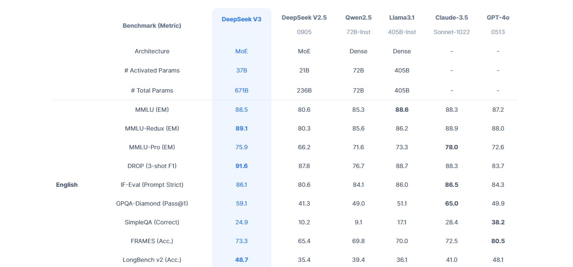Click DeepSeek V2.5's GPQA-Diamond score 41.3
The width and height of the screenshot is (573, 267).
(304, 203)
